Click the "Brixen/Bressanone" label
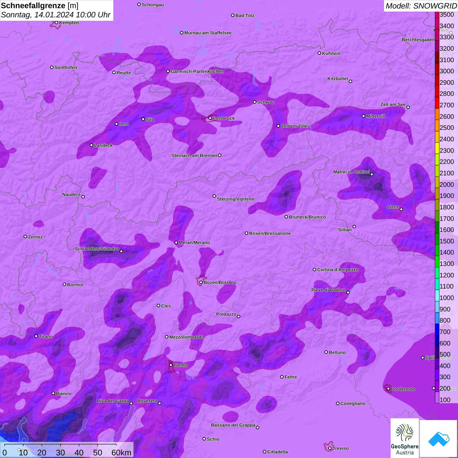458x458 pixels. [x=270, y=233]
